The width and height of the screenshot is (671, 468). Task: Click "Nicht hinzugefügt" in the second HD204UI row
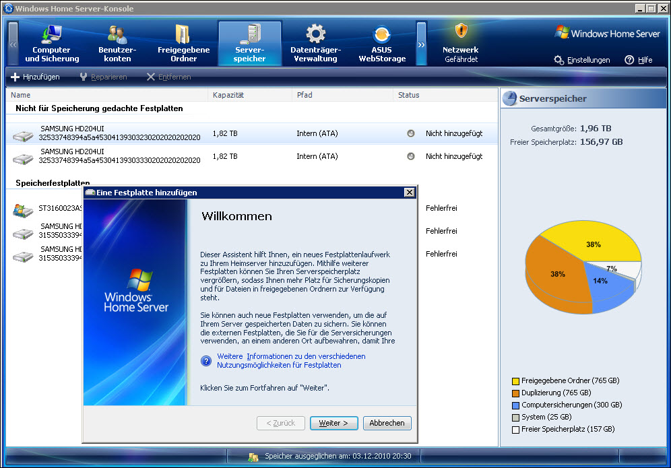[x=454, y=156]
